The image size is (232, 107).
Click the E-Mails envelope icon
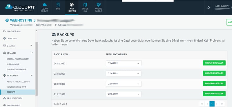pyautogui.click(x=4, y=46)
